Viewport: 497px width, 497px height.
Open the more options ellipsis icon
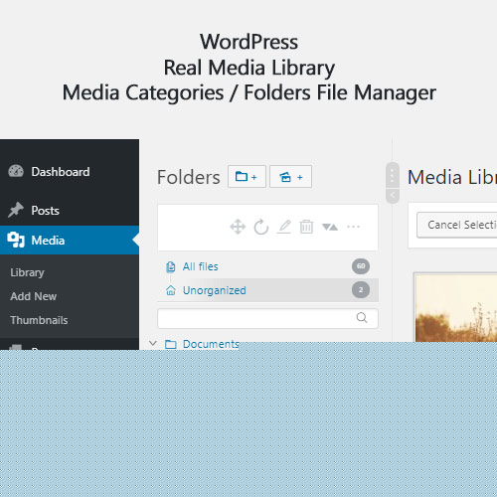[353, 227]
